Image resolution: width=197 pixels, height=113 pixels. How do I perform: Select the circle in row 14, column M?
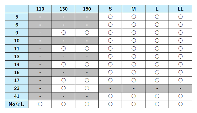coord(134,64)
